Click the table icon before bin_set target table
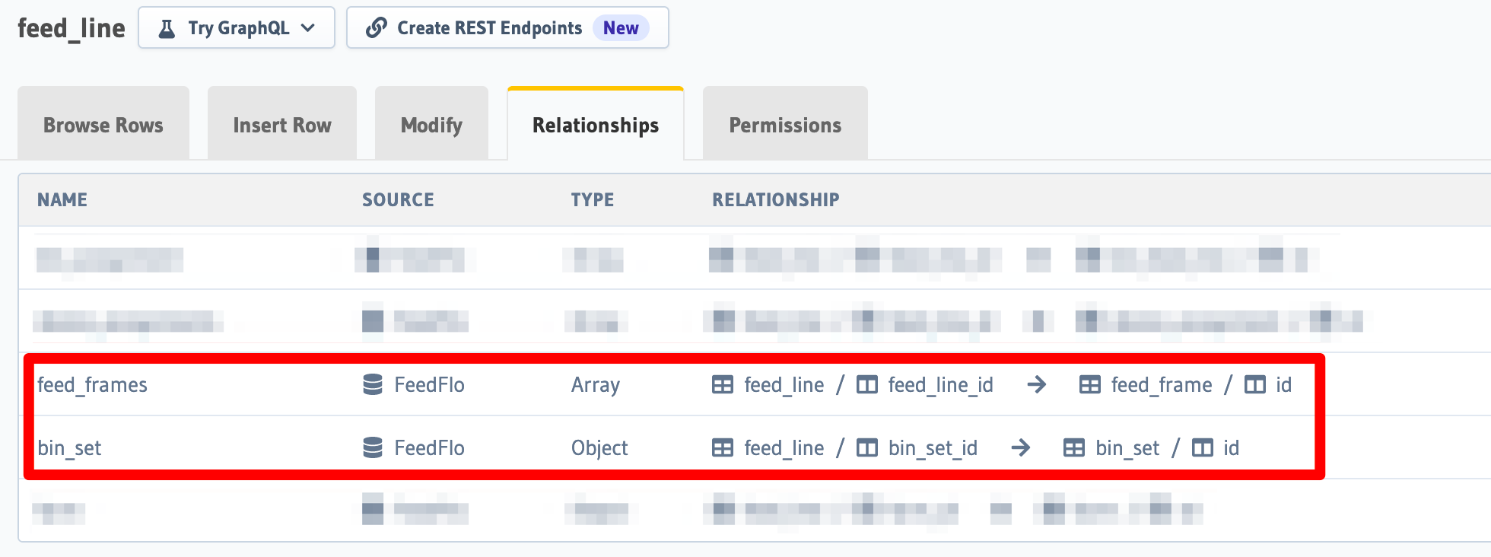Viewport: 1491px width, 557px height. click(1074, 448)
